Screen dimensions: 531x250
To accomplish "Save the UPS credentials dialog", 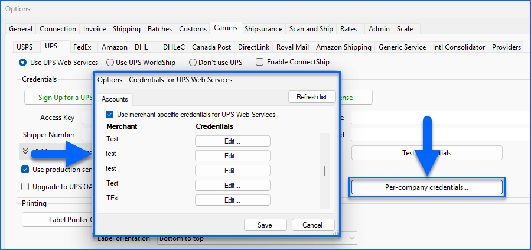I will [265, 225].
